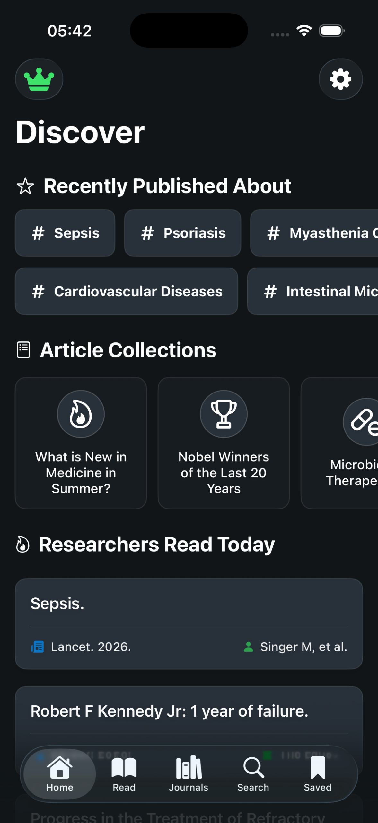Open the Saved bookmarks tab
The height and width of the screenshot is (823, 378).
(x=318, y=773)
